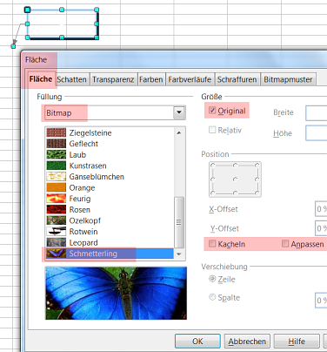Select the Schmetterling bitmap entry
The height and width of the screenshot is (352, 327).
(110, 254)
